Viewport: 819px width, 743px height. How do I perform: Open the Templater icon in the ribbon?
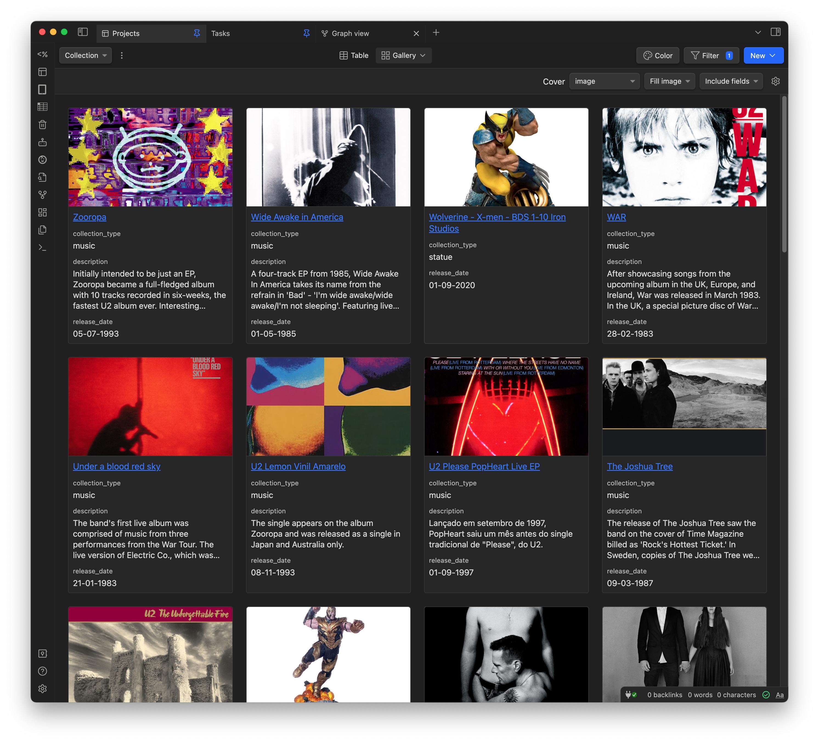pyautogui.click(x=43, y=55)
